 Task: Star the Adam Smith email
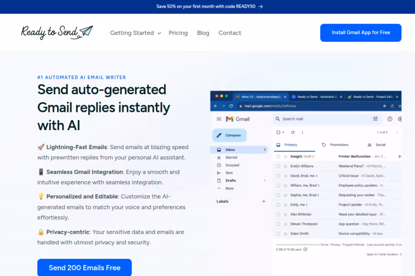[286, 234]
